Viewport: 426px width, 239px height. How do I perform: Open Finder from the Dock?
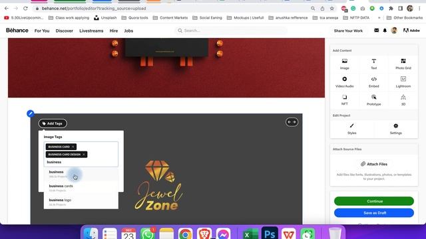pyautogui.click(x=91, y=234)
